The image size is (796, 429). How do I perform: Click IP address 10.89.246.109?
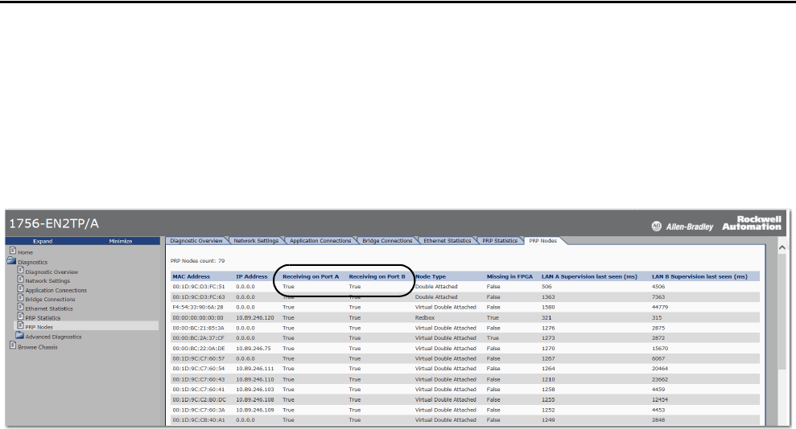(255, 411)
